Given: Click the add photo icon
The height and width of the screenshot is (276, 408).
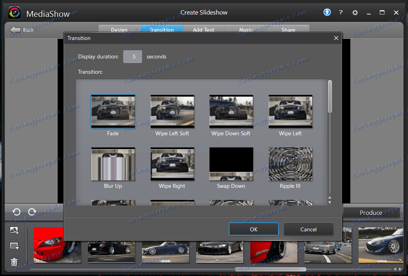Looking at the screenshot, I should (14, 231).
